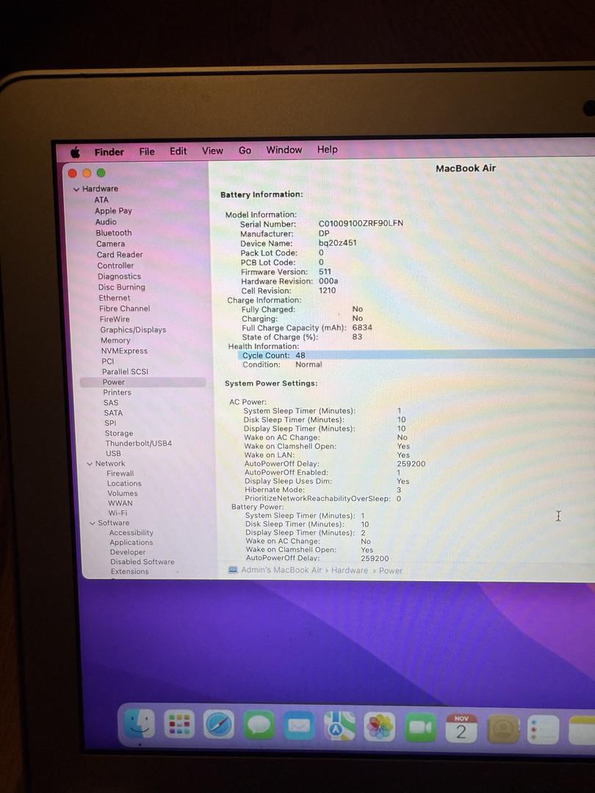Open Reminders from the Dock

coord(543,730)
